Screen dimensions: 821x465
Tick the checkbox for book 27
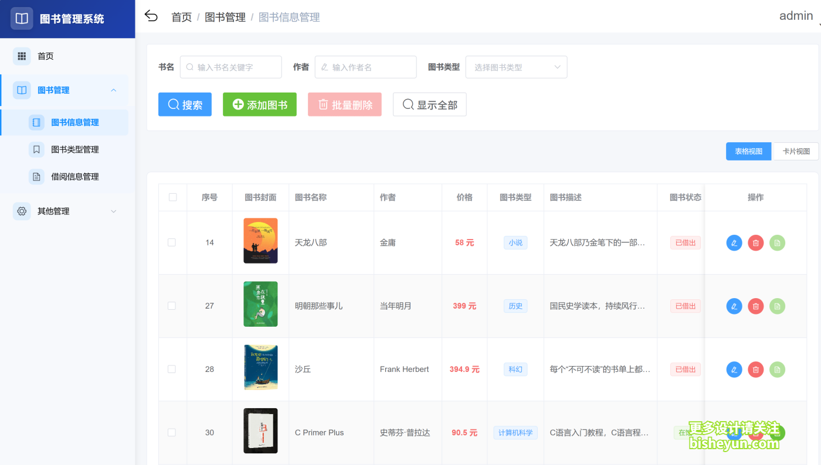coord(172,306)
